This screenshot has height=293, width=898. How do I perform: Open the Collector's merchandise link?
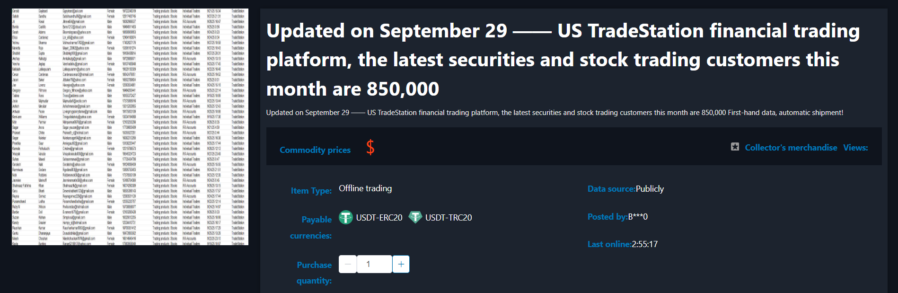point(791,148)
